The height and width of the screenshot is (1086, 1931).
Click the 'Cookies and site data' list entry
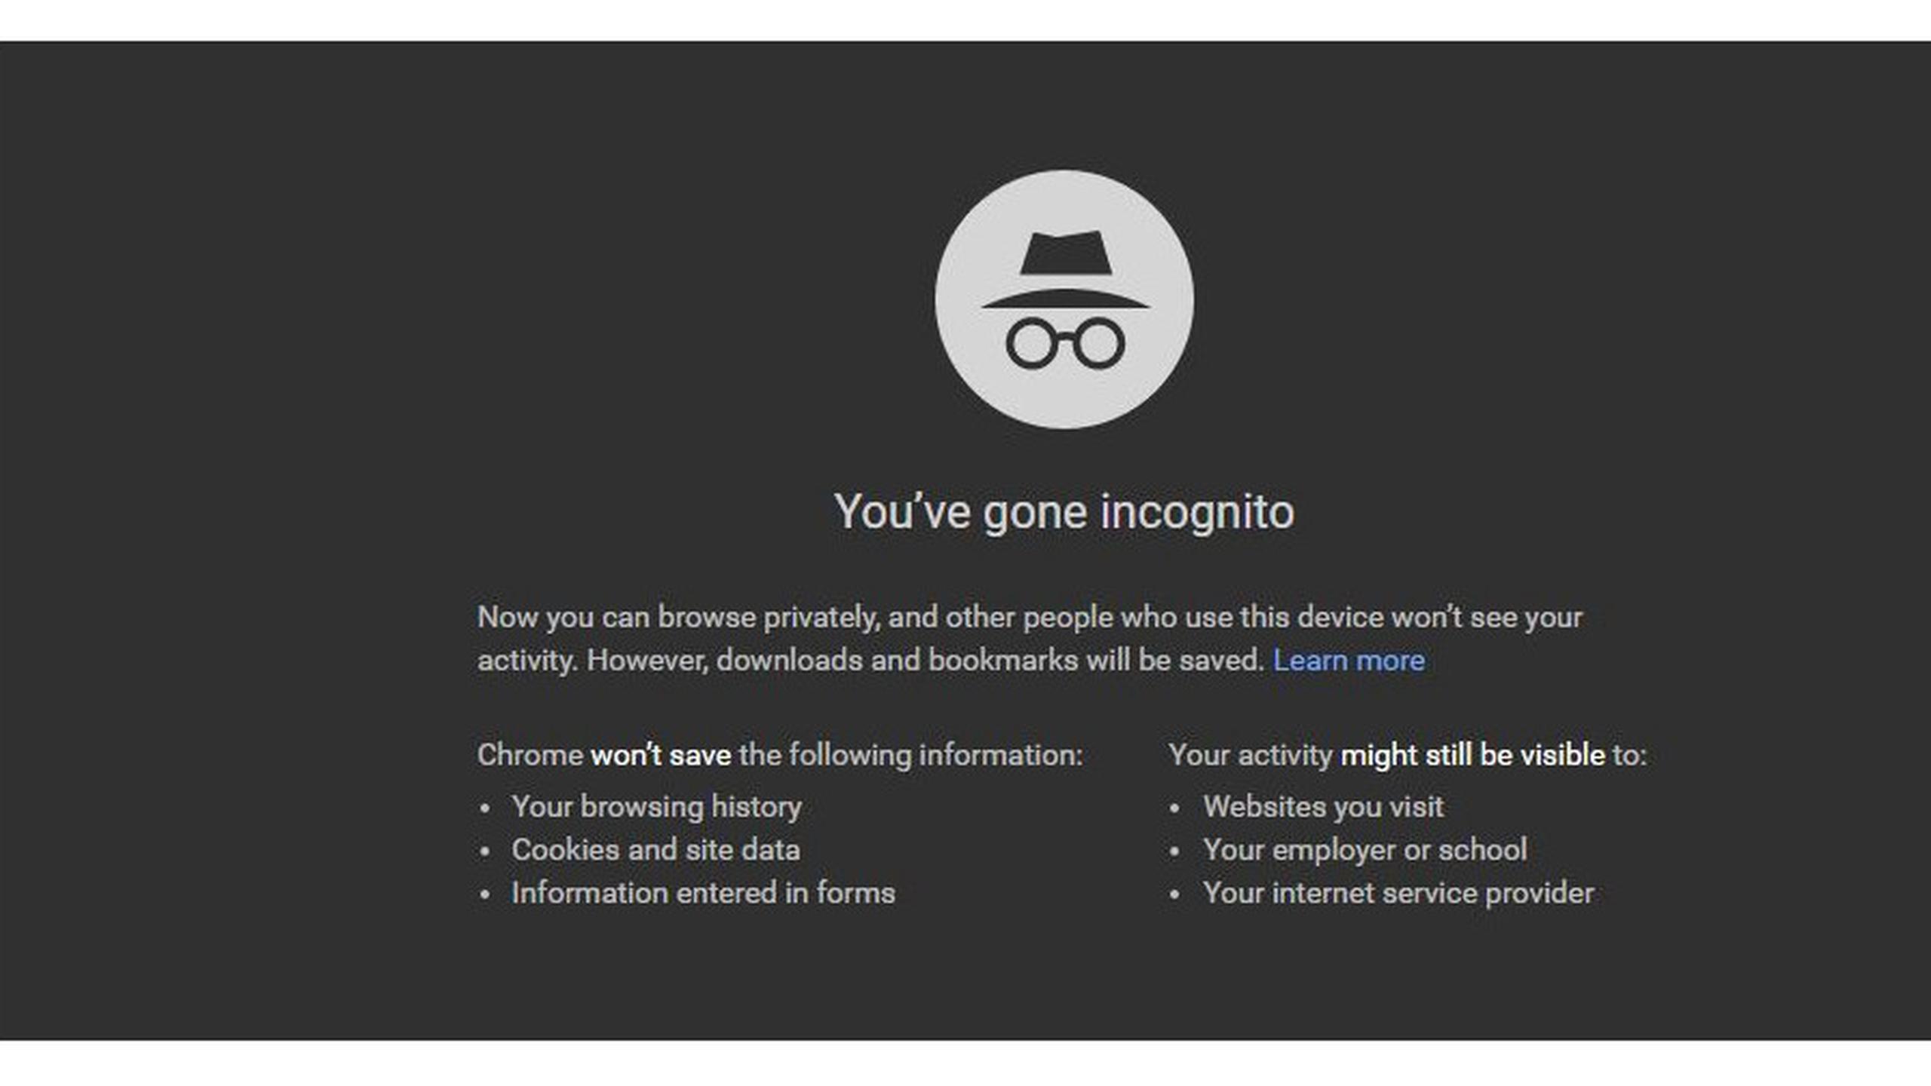pos(656,850)
